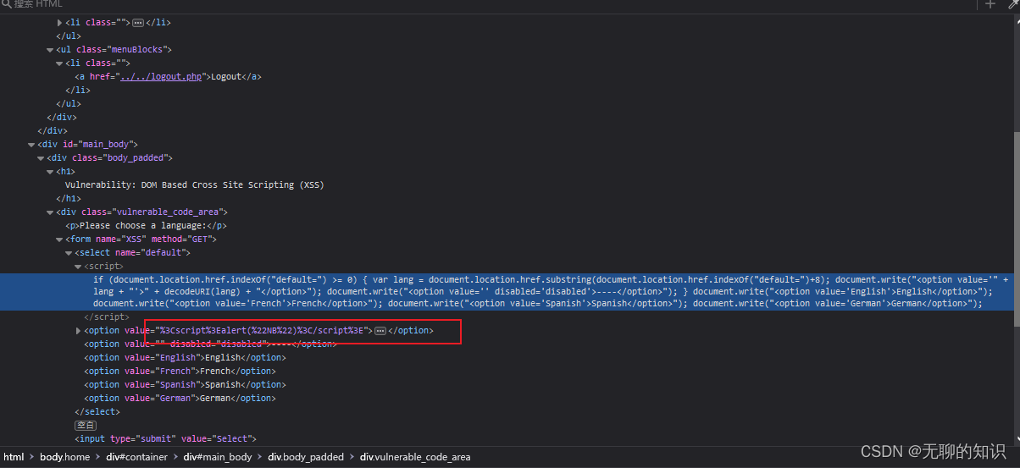1020x468 pixels.
Task: Click the html breadcrumb
Action: pos(14,457)
